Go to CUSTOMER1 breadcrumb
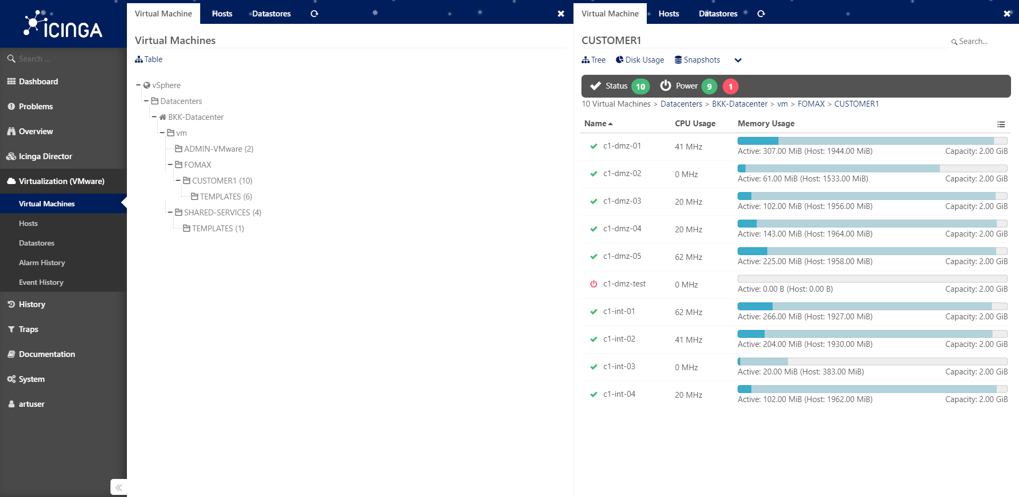 (857, 104)
